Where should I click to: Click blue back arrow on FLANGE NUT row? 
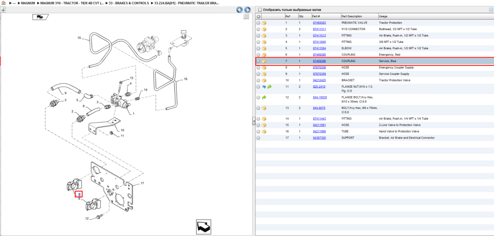264,87
